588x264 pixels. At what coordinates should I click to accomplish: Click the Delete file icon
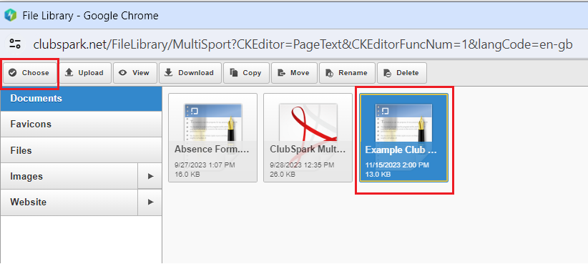pos(388,73)
